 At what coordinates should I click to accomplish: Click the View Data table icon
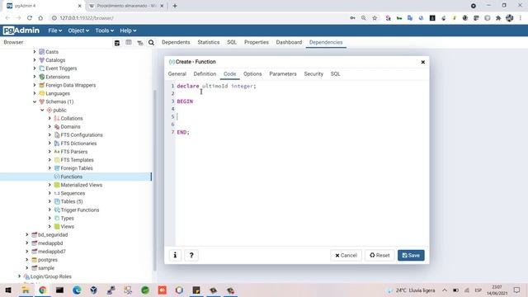tap(129, 42)
